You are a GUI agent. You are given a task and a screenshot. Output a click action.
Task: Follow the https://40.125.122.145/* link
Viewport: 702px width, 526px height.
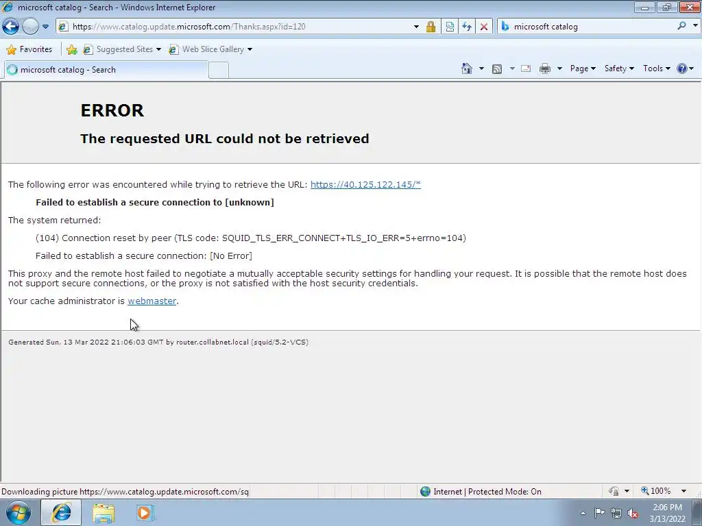pos(365,184)
